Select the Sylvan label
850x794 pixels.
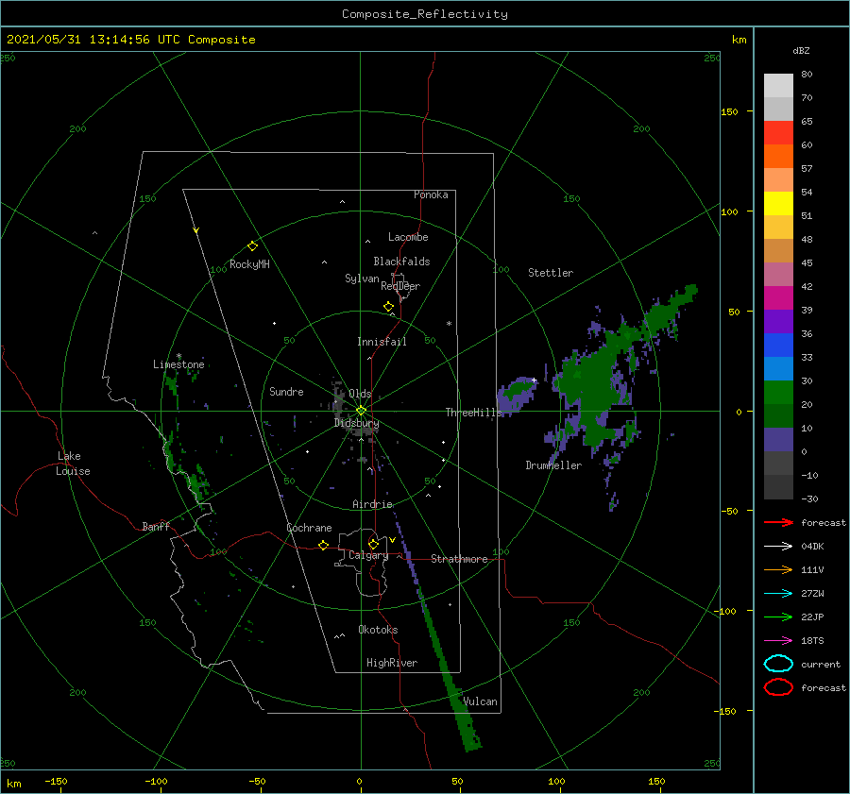pyautogui.click(x=362, y=279)
